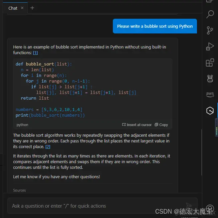Open the AWS Toolkit panel
The width and height of the screenshot is (218, 218).
click(210, 94)
